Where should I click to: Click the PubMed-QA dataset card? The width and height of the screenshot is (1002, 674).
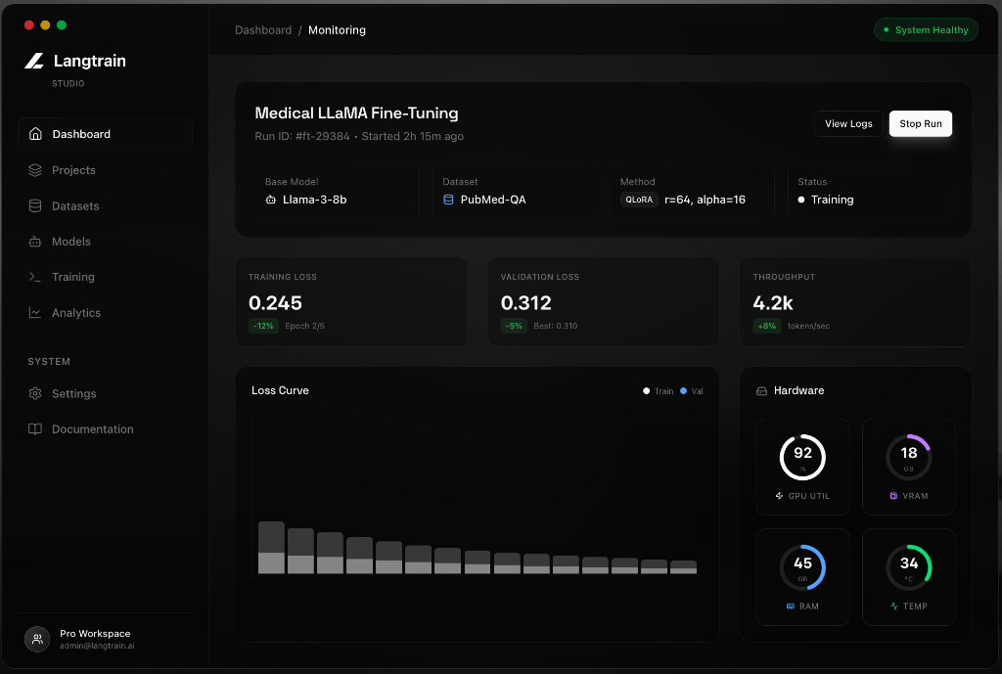point(514,191)
